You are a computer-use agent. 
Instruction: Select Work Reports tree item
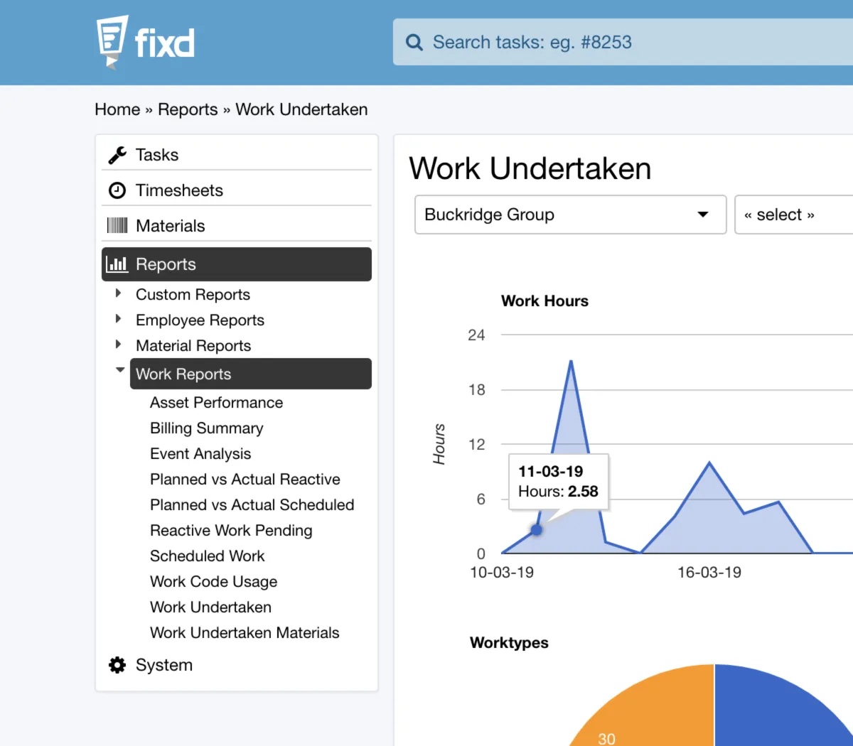click(x=251, y=374)
